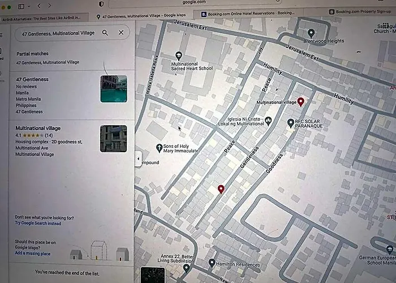Click the Brentwood Heights map marker
Screen dimensions: 396x283
coord(311,33)
